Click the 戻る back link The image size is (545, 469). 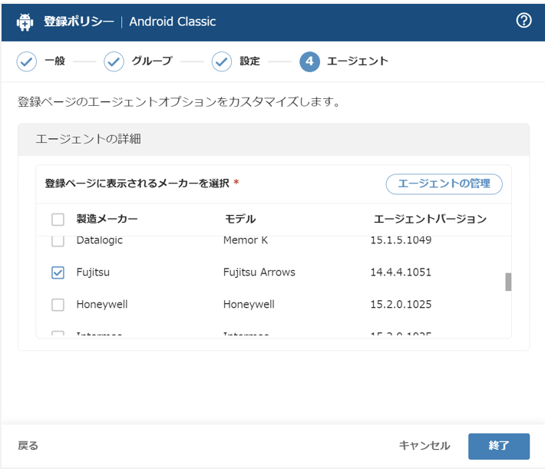(28, 445)
